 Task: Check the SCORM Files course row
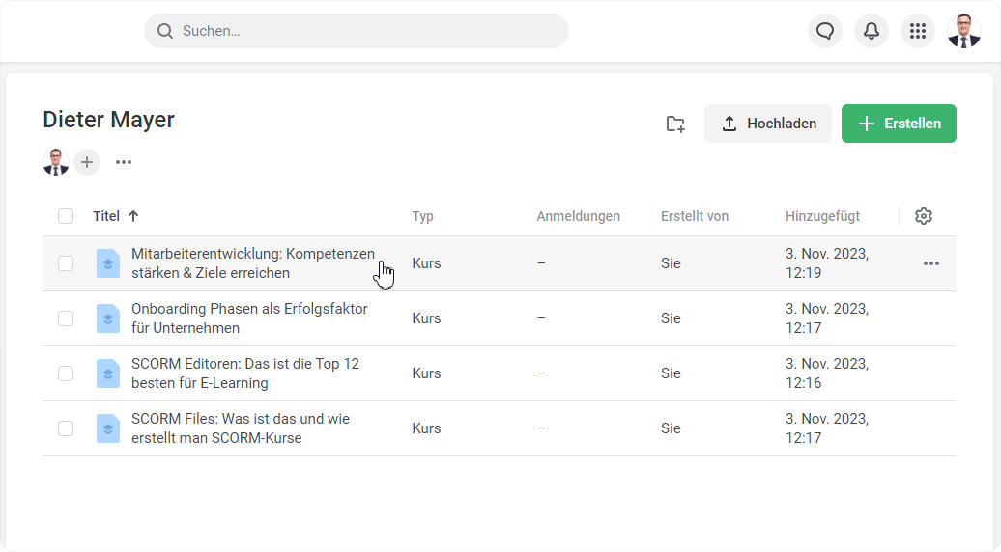coord(66,428)
